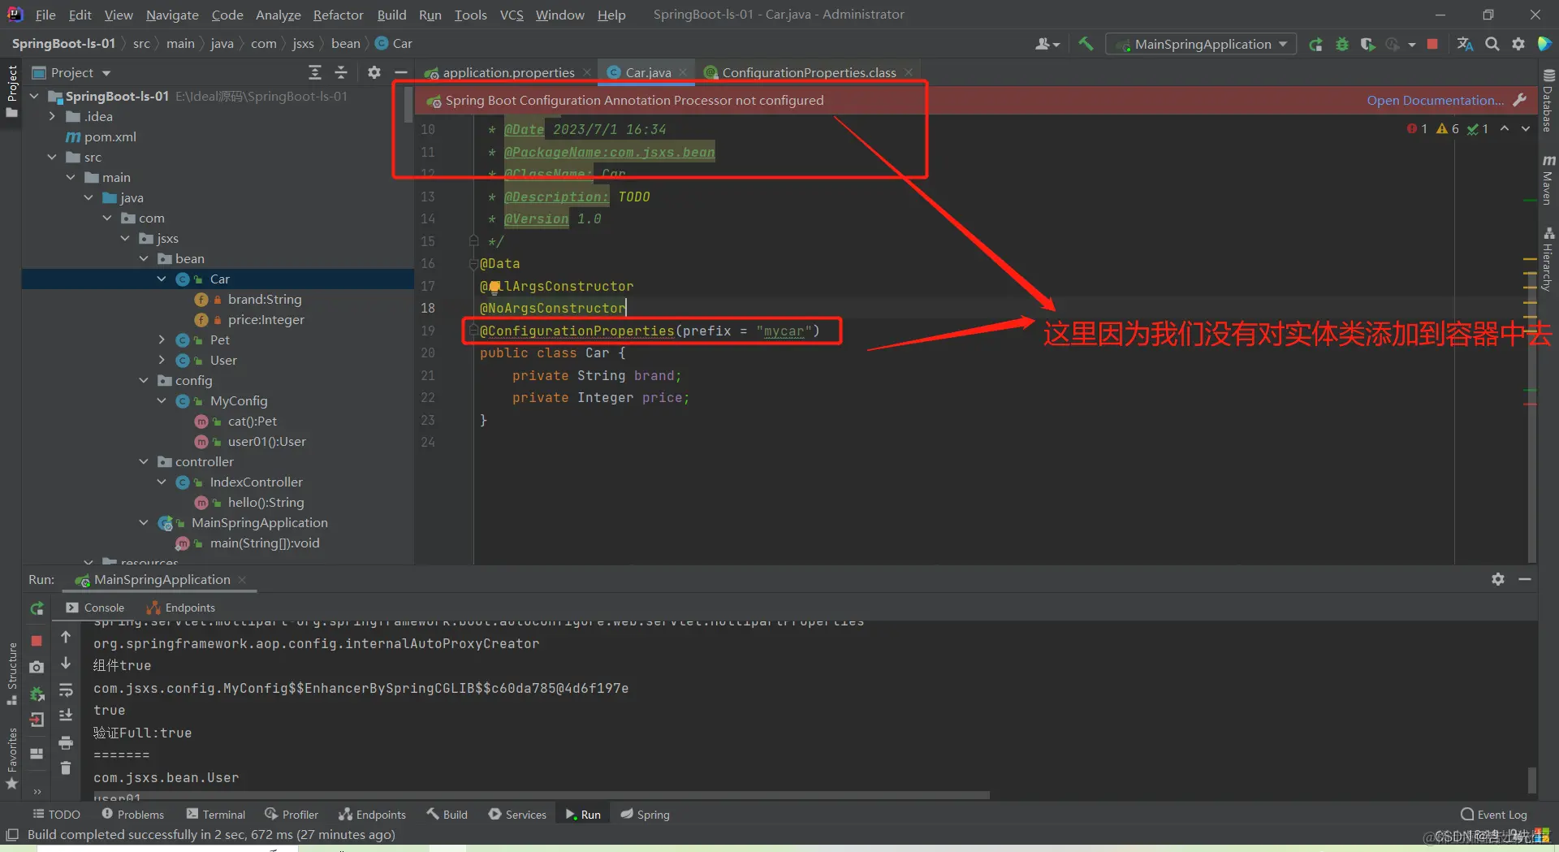Clear console output with trash icon
1559x852 pixels.
click(66, 768)
